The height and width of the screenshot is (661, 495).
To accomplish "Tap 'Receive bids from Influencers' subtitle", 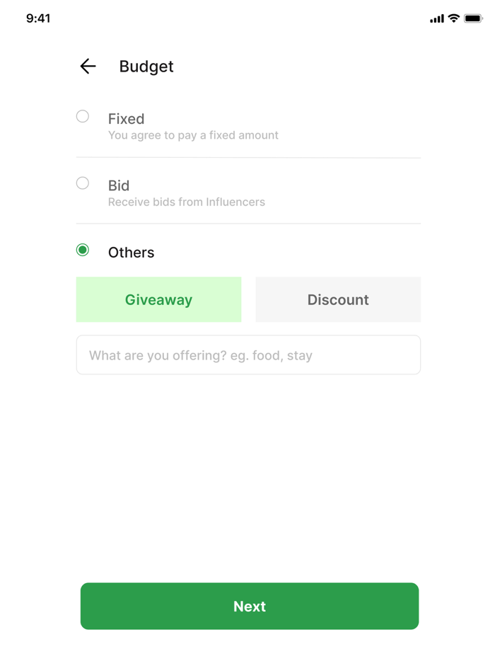I will pos(187,202).
